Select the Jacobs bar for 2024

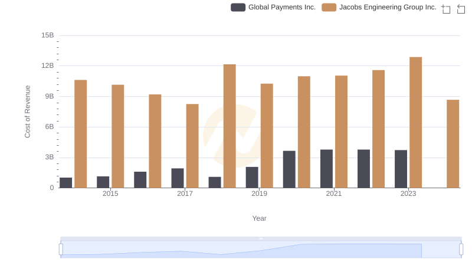[453, 144]
